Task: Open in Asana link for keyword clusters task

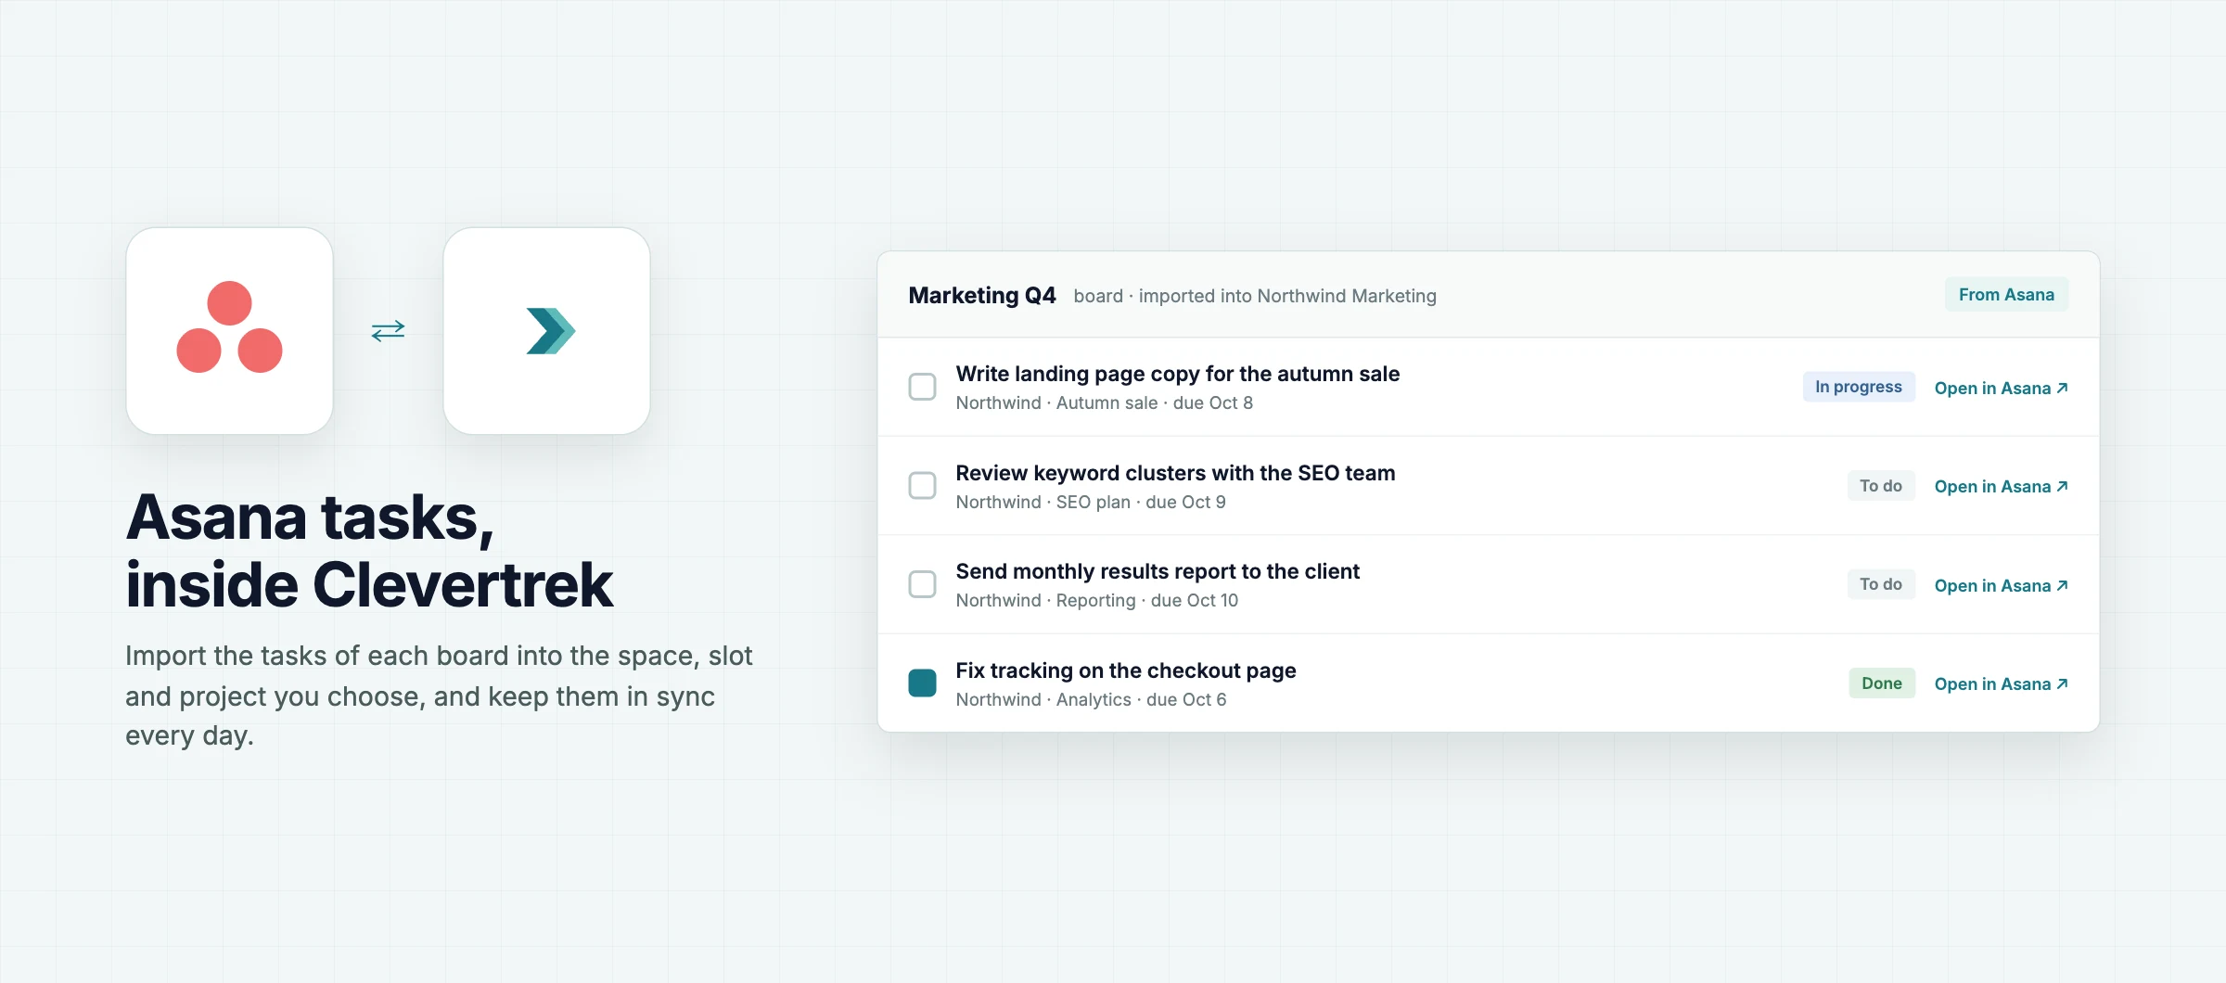Action: pos(2002,487)
